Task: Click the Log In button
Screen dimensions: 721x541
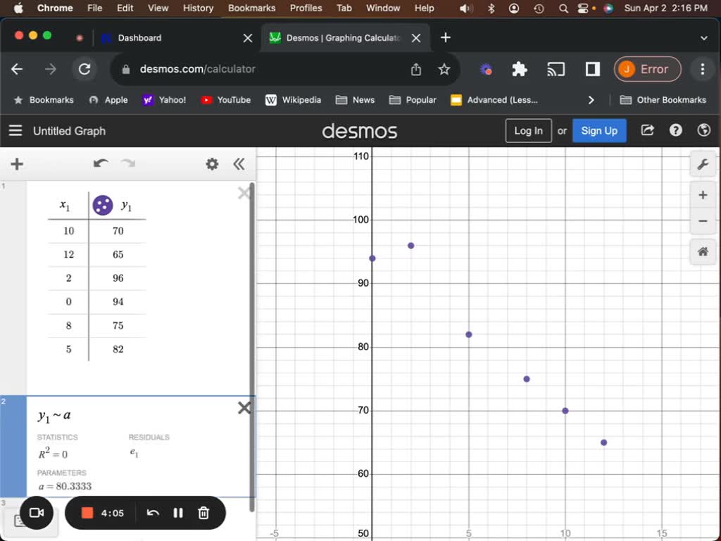Action: [528, 130]
